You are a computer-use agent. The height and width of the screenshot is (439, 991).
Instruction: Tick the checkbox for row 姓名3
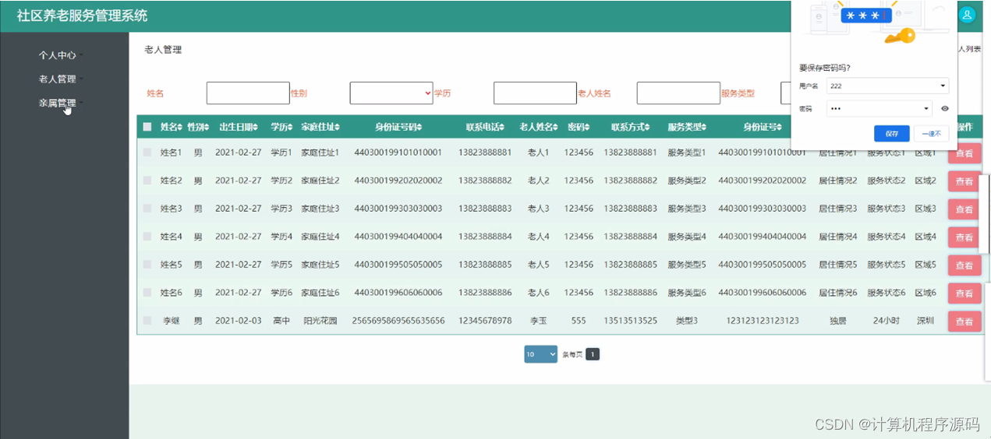click(x=147, y=209)
